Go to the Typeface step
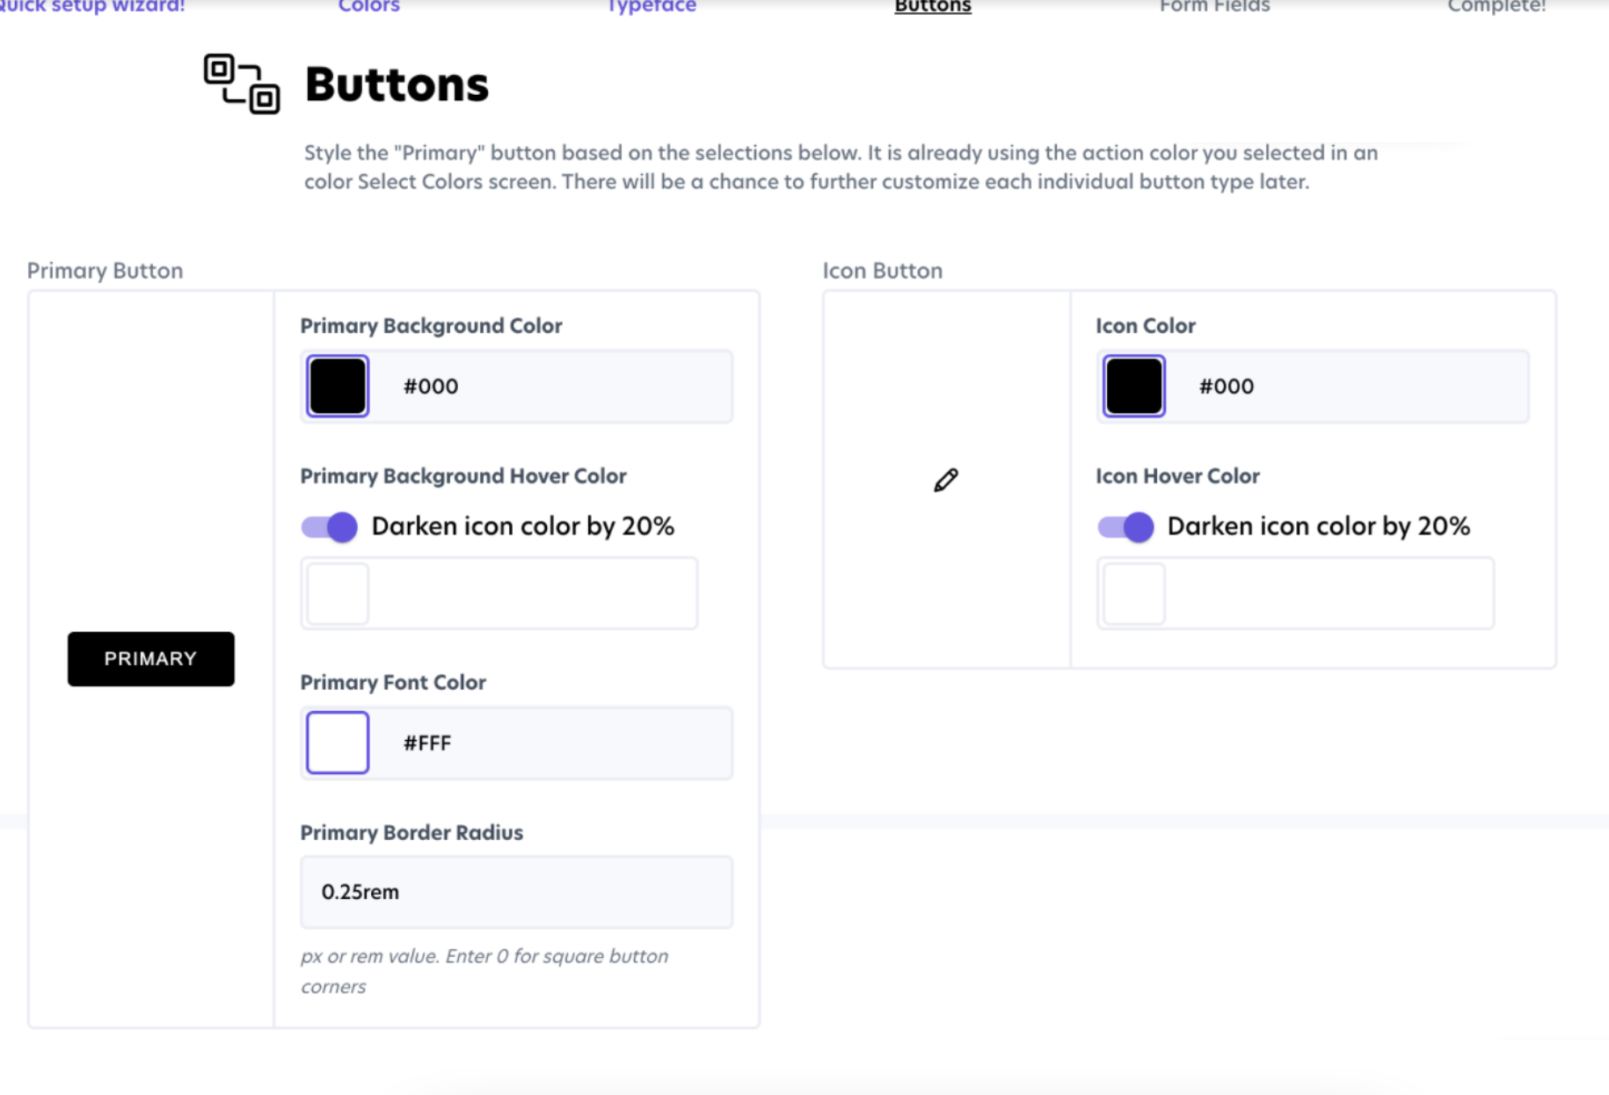1609x1095 pixels. coord(652,7)
